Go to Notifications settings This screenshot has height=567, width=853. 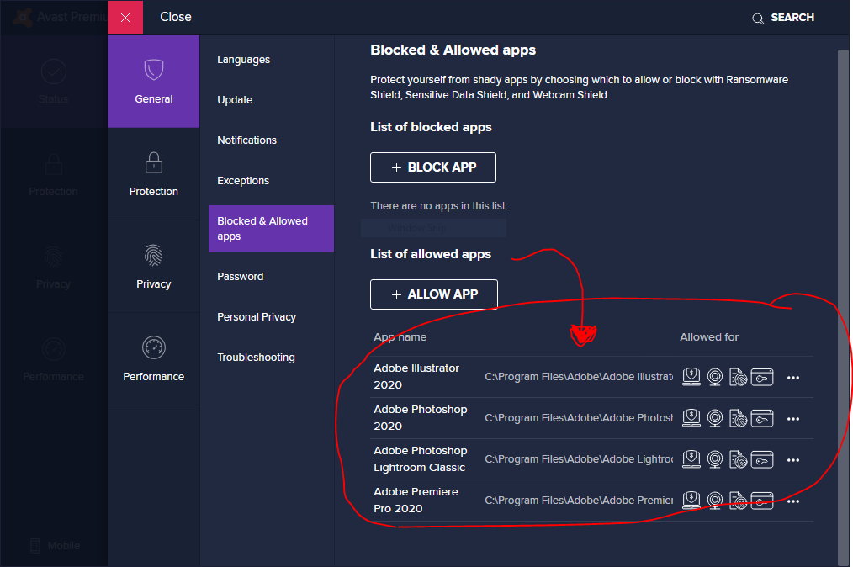[x=247, y=140]
